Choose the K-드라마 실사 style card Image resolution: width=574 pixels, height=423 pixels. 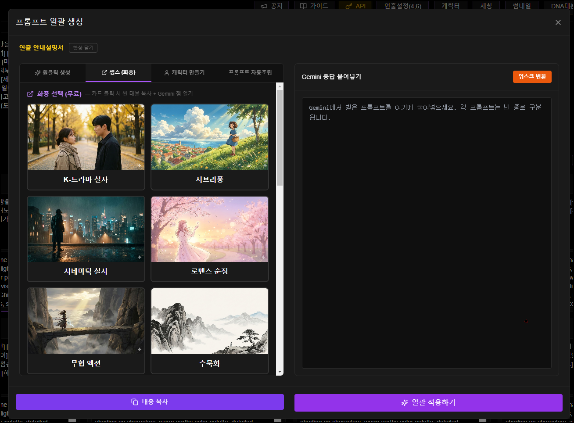86,147
